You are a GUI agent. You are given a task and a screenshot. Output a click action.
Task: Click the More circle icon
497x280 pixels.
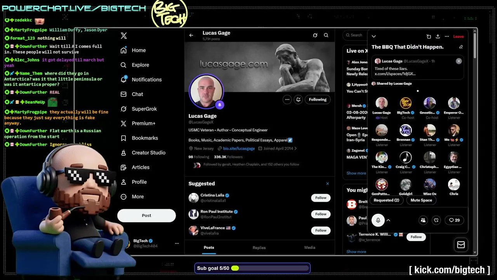[x=123, y=197]
